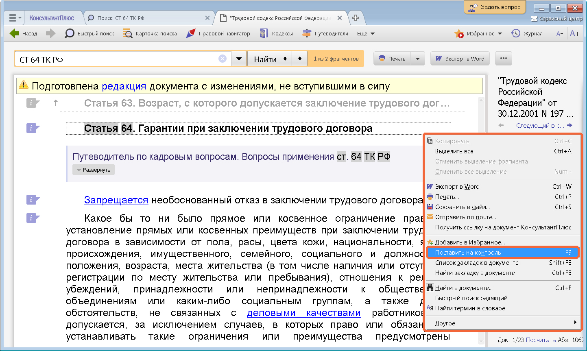Viewport: 587px width, 351px height.
Task: Open Правовой навигатор
Action: pos(218,34)
